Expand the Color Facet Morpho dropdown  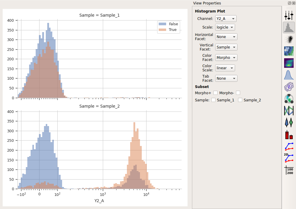coord(226,58)
